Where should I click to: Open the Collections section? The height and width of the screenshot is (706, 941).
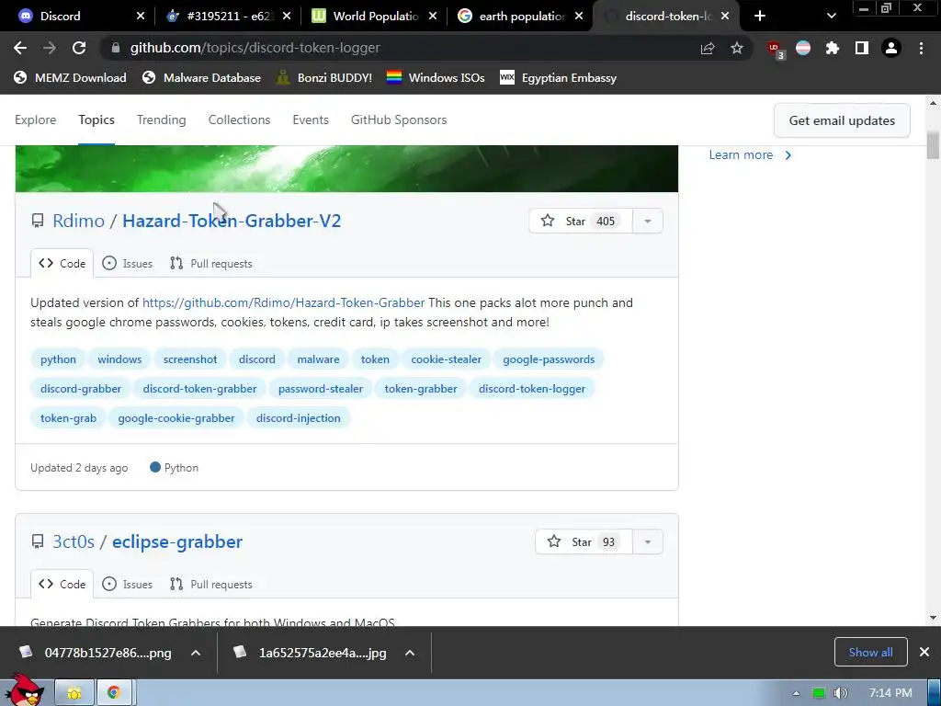coord(240,120)
